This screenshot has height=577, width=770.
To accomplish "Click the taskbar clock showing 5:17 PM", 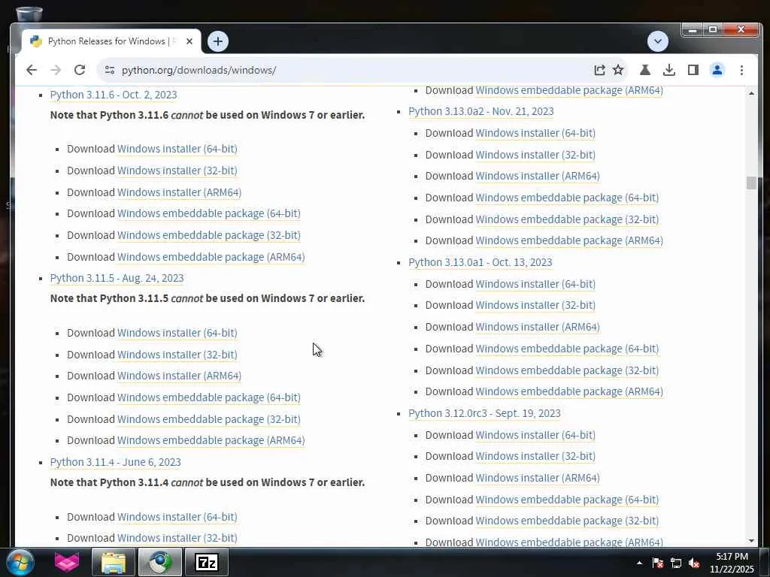I will pyautogui.click(x=732, y=563).
